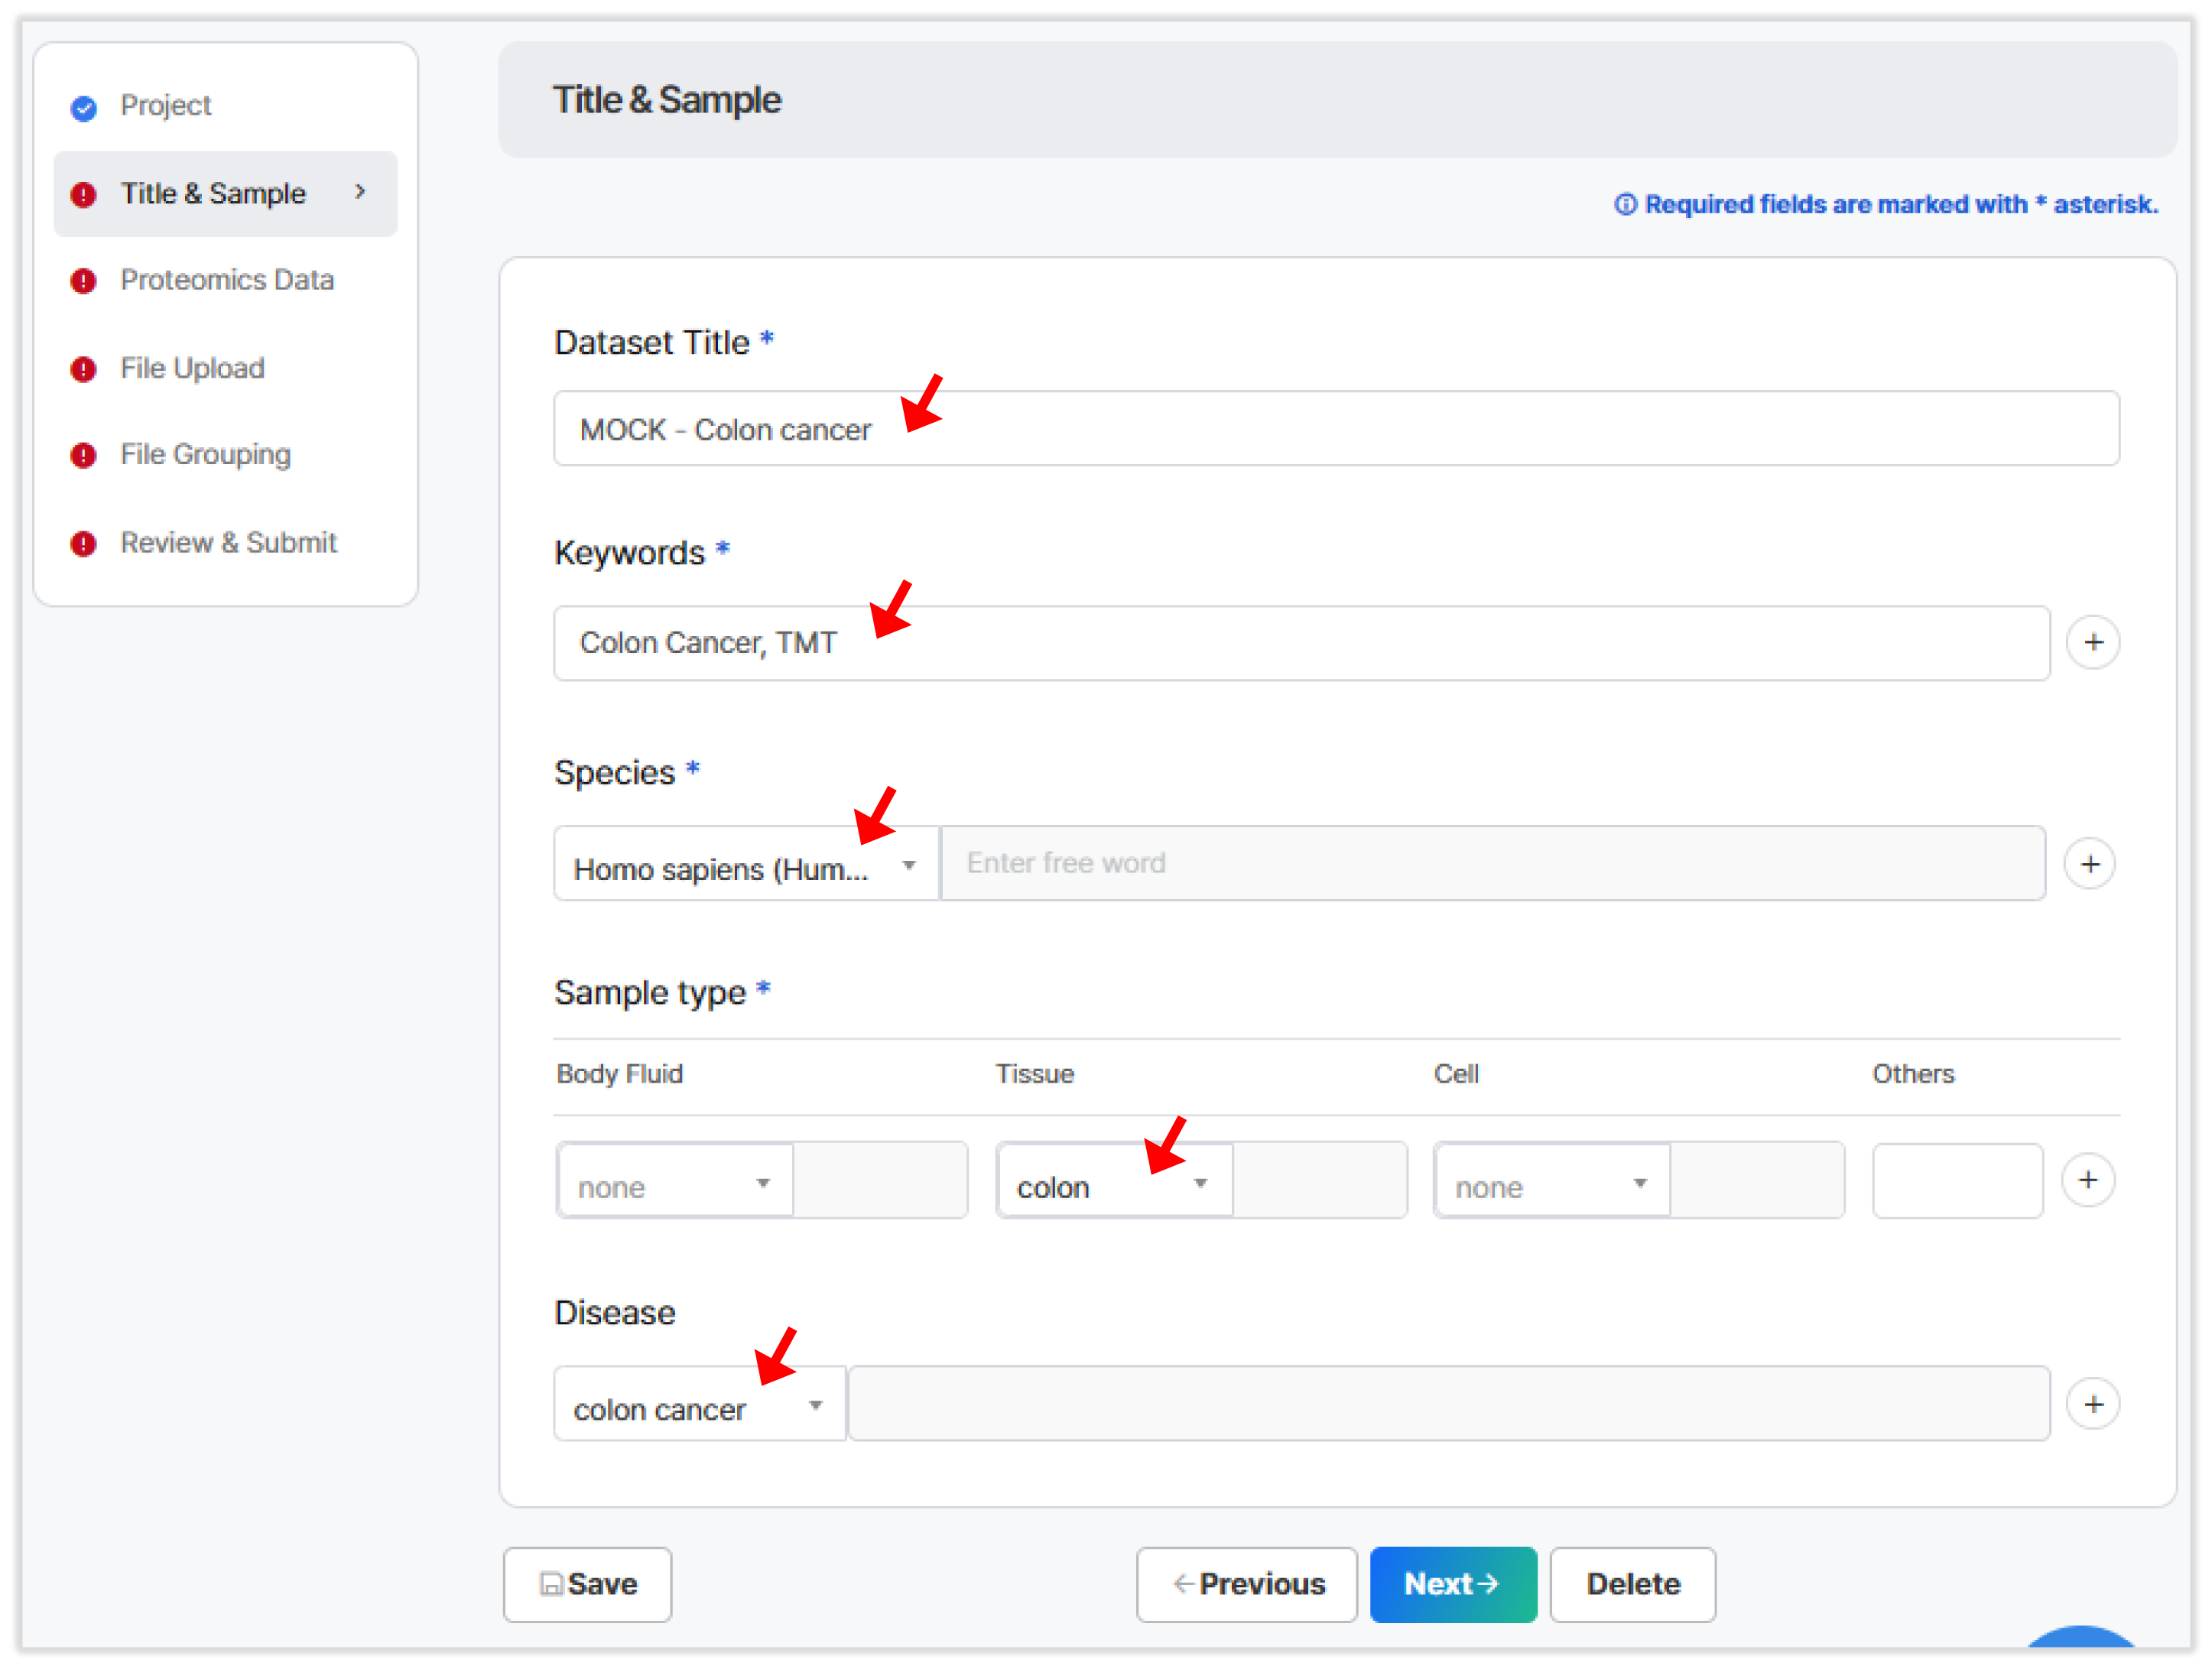Click the plus icon in the Others column
Screen dimensions: 2212x1669
tap(2089, 1180)
